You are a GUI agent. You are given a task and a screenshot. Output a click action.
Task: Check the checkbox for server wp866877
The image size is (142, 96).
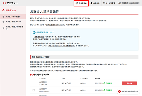[x=34, y=90]
